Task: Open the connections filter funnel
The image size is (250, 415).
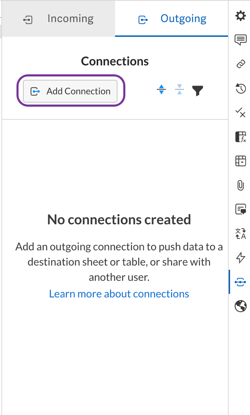Action: coord(197,91)
